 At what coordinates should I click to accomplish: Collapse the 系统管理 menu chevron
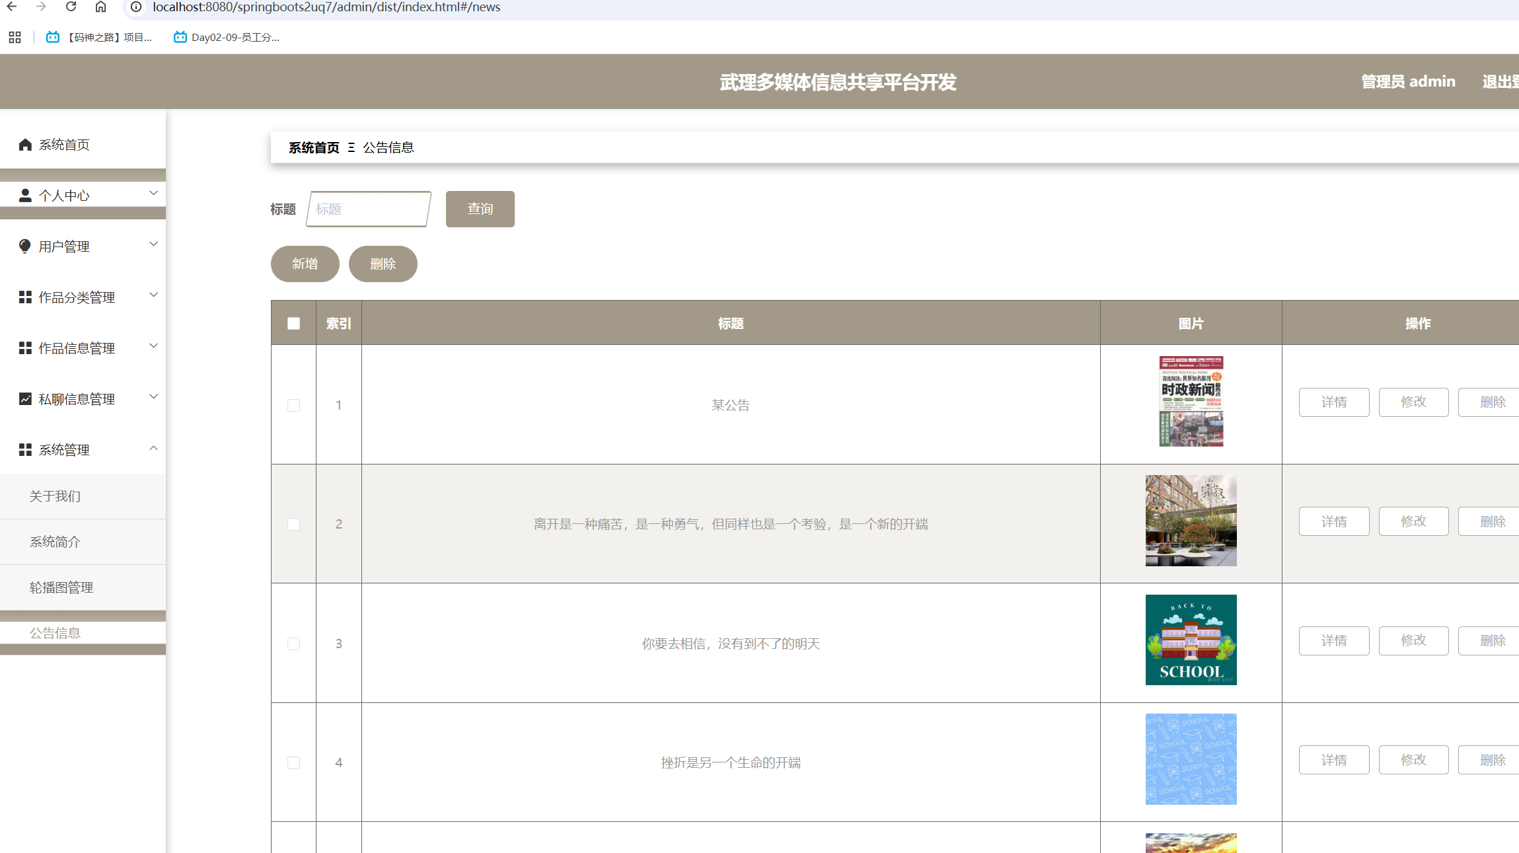pos(153,448)
